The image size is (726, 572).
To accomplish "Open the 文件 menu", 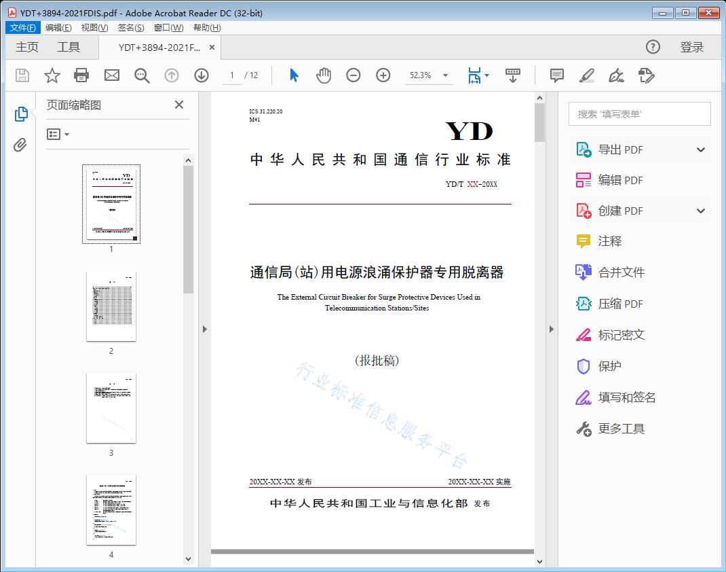I will (x=22, y=27).
